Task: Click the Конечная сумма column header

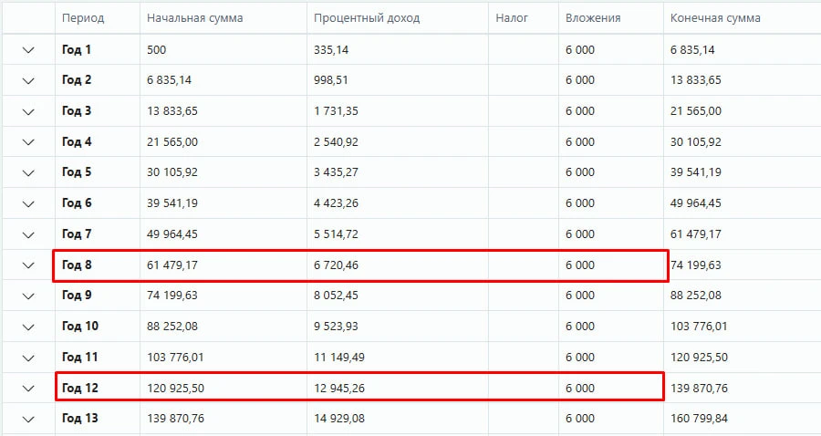Action: tap(715, 18)
